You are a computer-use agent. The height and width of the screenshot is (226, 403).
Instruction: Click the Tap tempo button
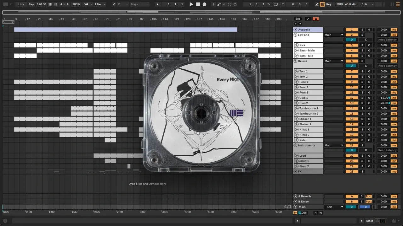[31, 4]
